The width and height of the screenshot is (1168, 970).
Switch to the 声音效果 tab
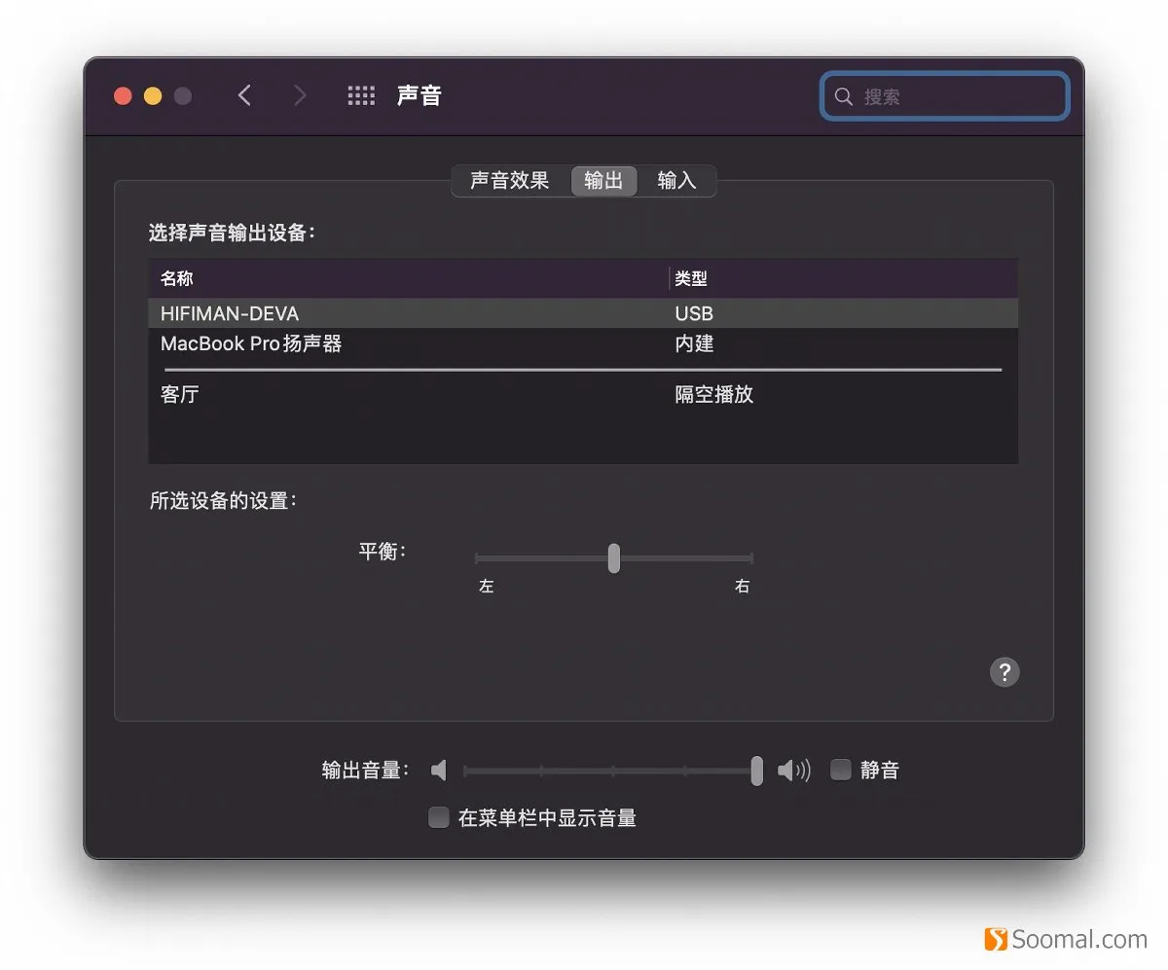(509, 181)
